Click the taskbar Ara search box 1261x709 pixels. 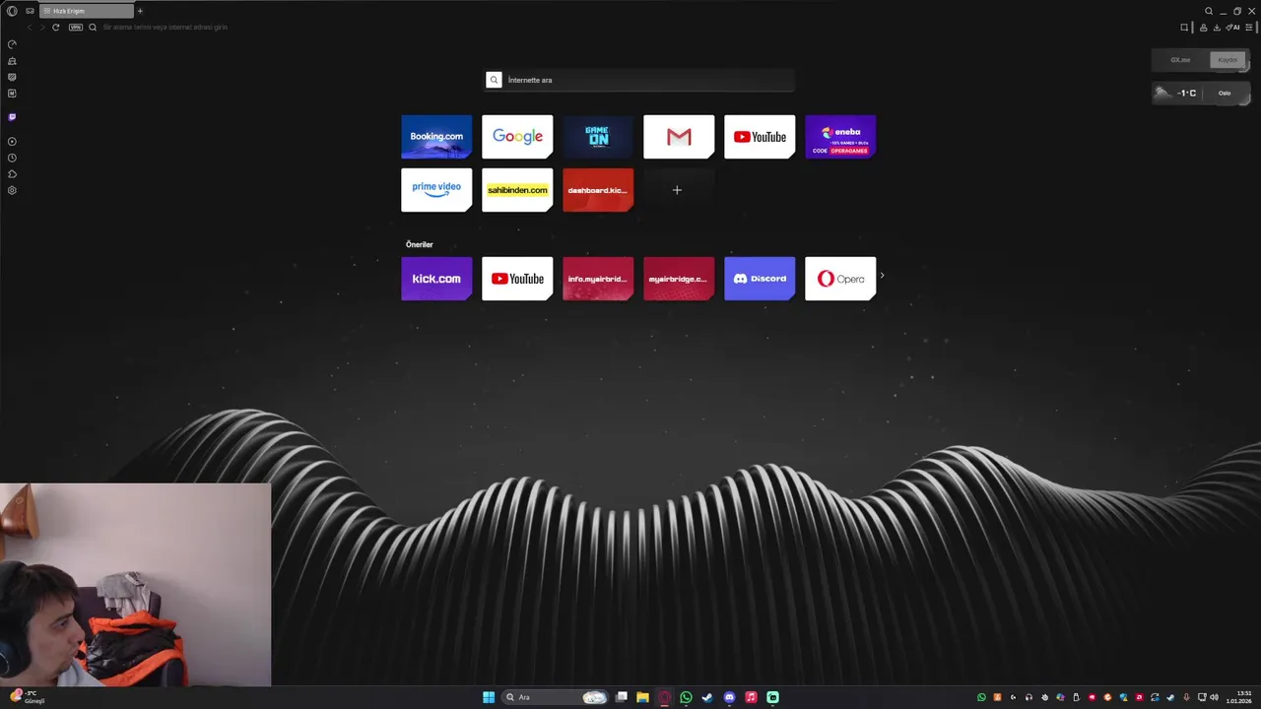[555, 697]
